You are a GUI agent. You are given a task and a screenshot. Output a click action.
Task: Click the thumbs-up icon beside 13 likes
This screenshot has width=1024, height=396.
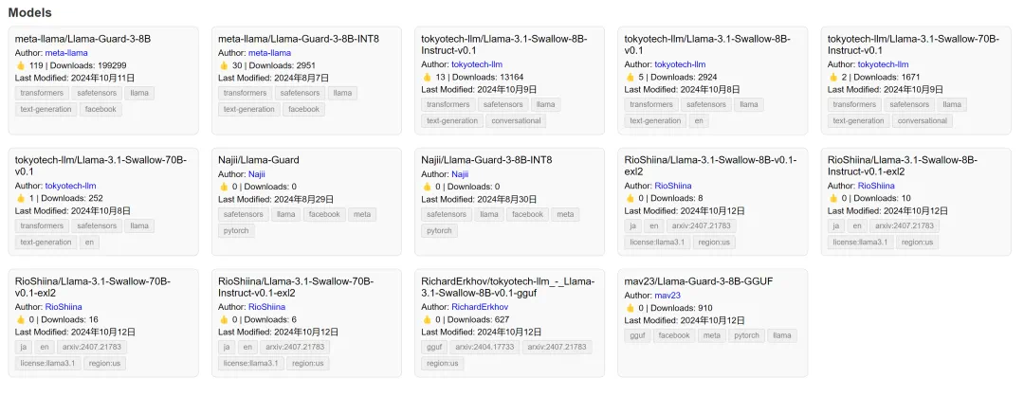(427, 77)
